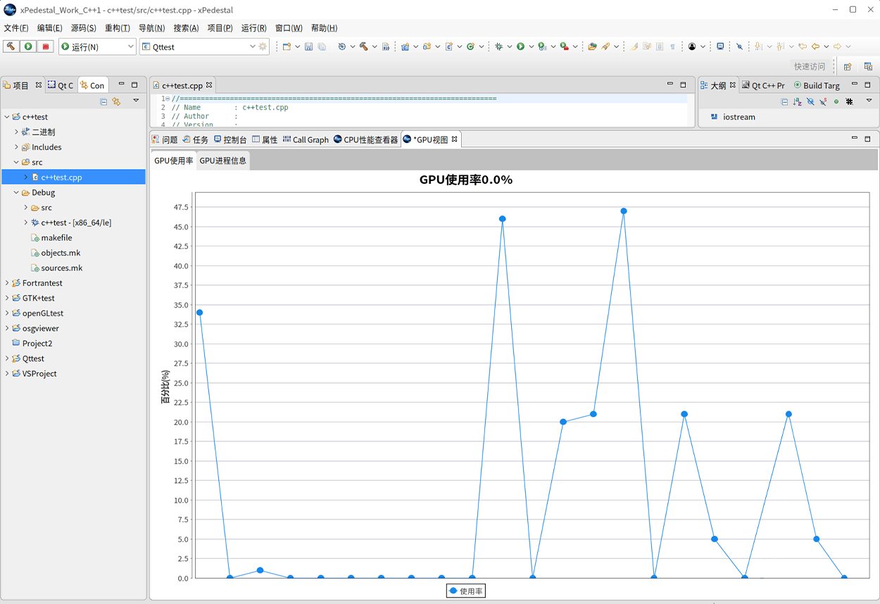The image size is (880, 604).
Task: Click the Debug bug toolbar icon
Action: 498,46
